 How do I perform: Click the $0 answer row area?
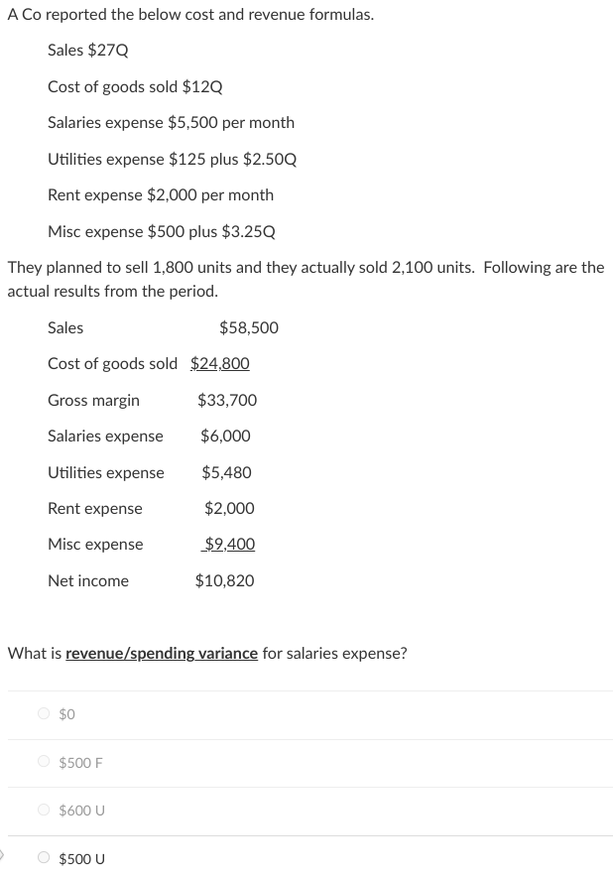coord(298,713)
